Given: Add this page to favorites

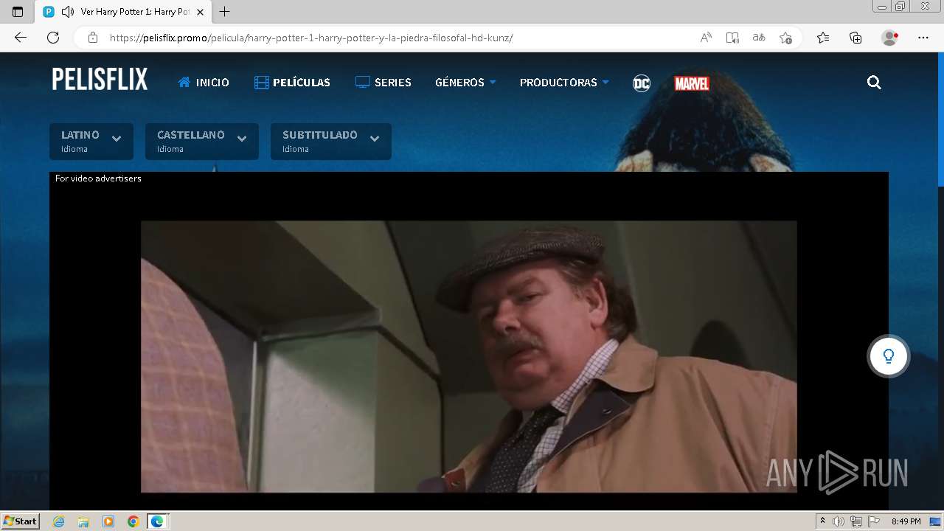Looking at the screenshot, I should (x=785, y=38).
